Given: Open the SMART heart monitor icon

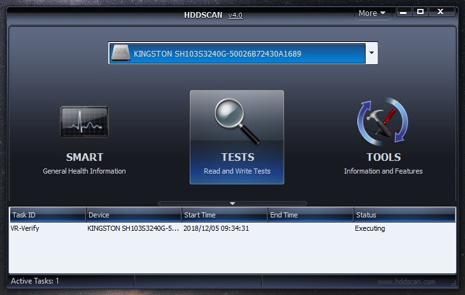Looking at the screenshot, I should coord(84,122).
